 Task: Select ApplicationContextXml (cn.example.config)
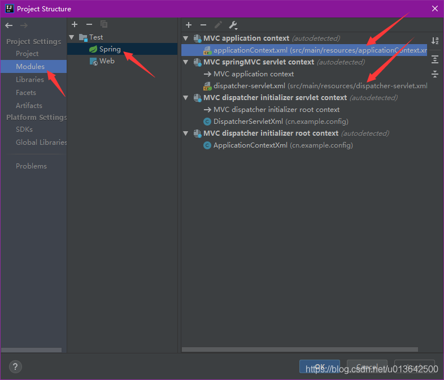click(x=283, y=145)
